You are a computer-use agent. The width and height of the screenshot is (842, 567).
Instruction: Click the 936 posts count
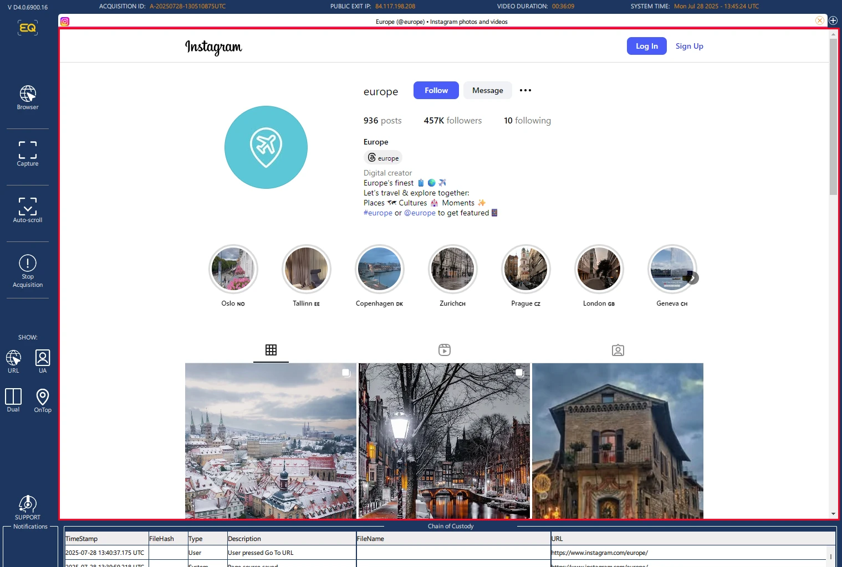coord(382,120)
